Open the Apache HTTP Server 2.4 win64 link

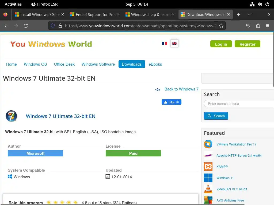pyautogui.click(x=239, y=156)
